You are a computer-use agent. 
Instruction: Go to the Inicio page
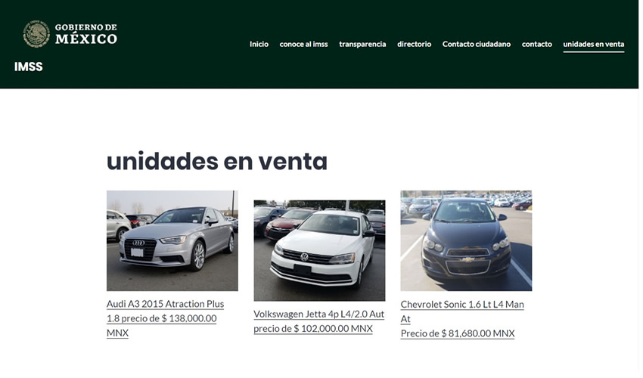[259, 44]
